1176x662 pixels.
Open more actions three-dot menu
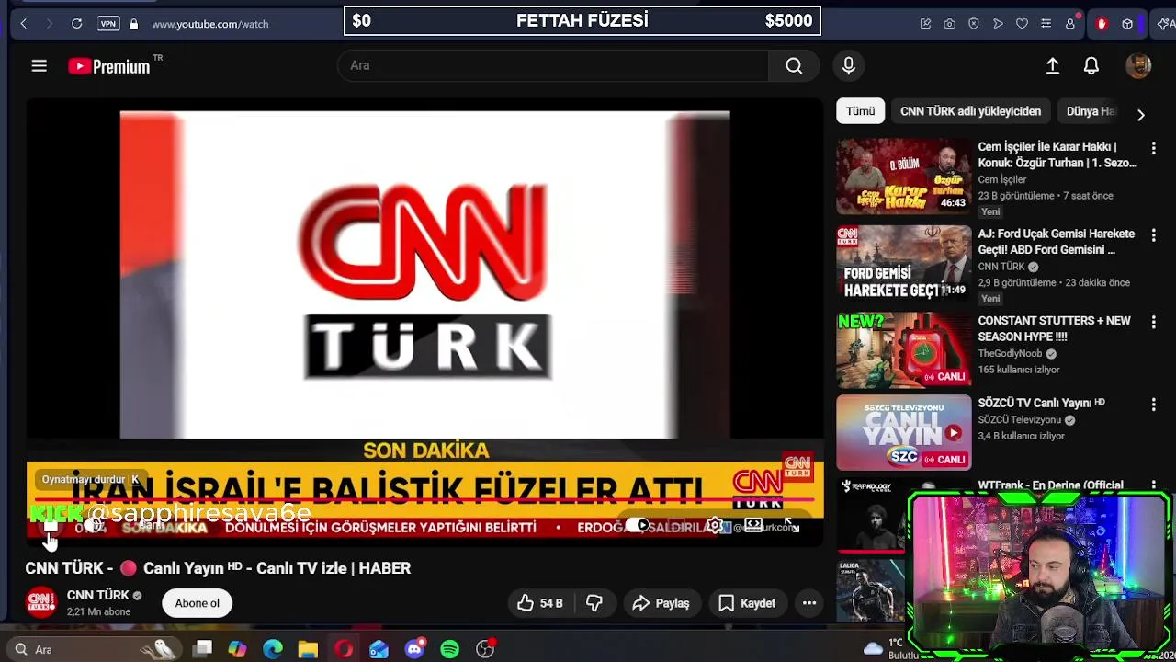pos(809,603)
